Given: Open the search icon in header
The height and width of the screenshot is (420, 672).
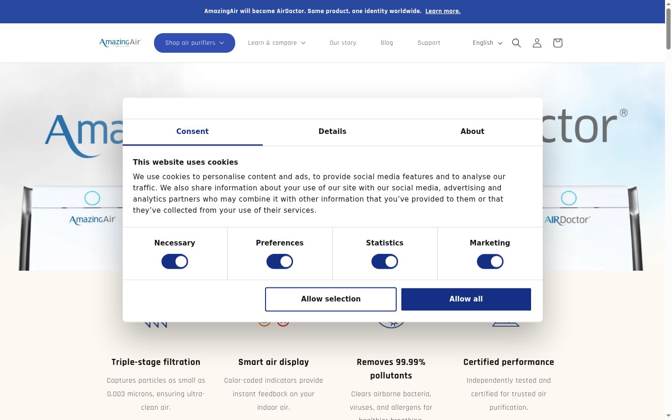Looking at the screenshot, I should click(x=516, y=43).
